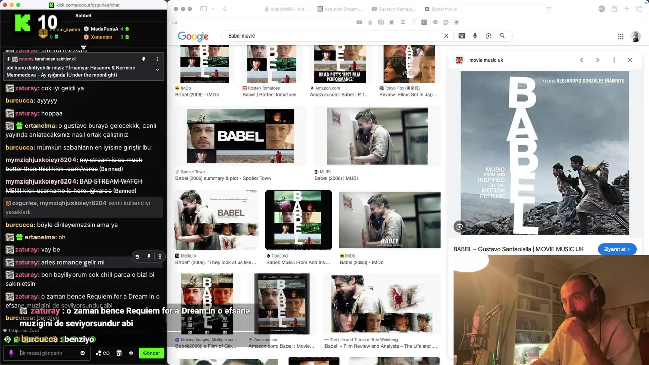Switch to the 'Gustavo Santaol...' YouTube tab
The height and width of the screenshot is (365, 649).
394,9
